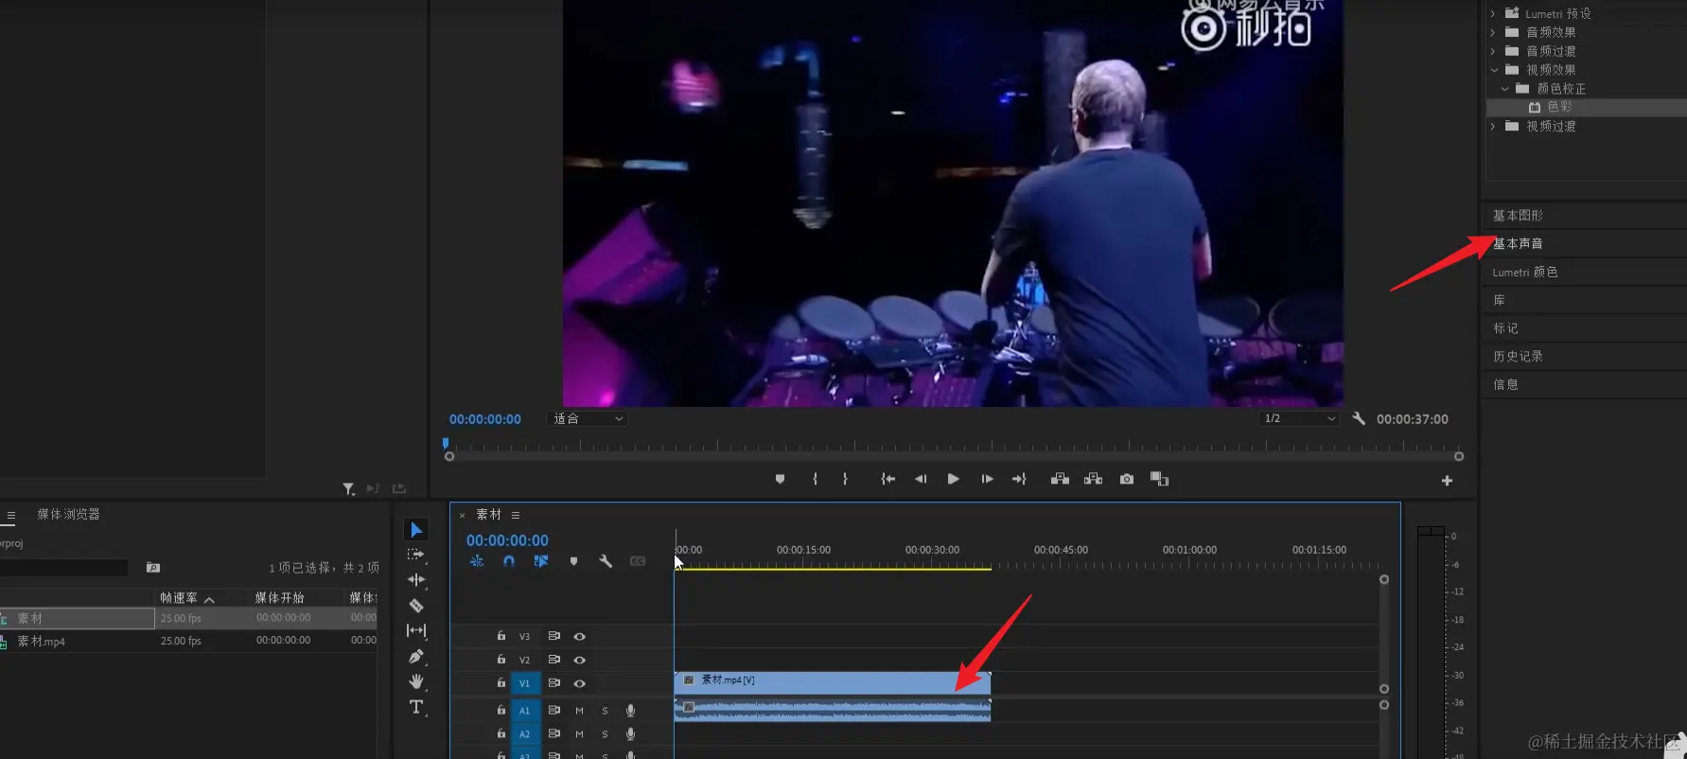
Task: Mute the A1 audio track
Action: click(579, 710)
